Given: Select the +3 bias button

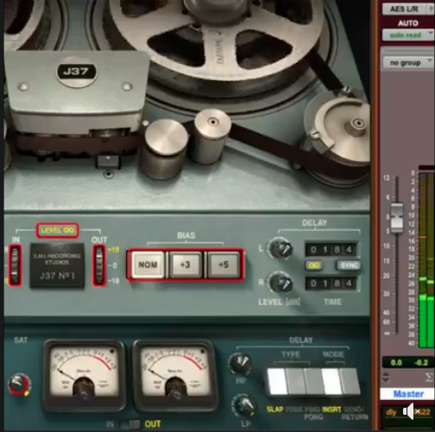Looking at the screenshot, I should coord(186,265).
